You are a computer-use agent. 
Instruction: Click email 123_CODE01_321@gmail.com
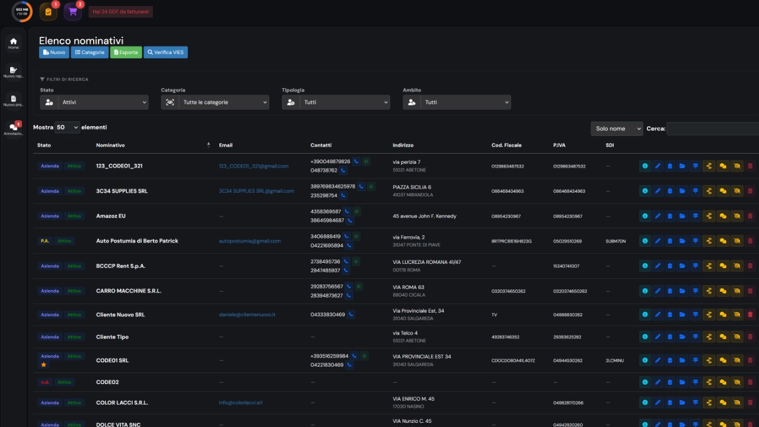point(254,166)
